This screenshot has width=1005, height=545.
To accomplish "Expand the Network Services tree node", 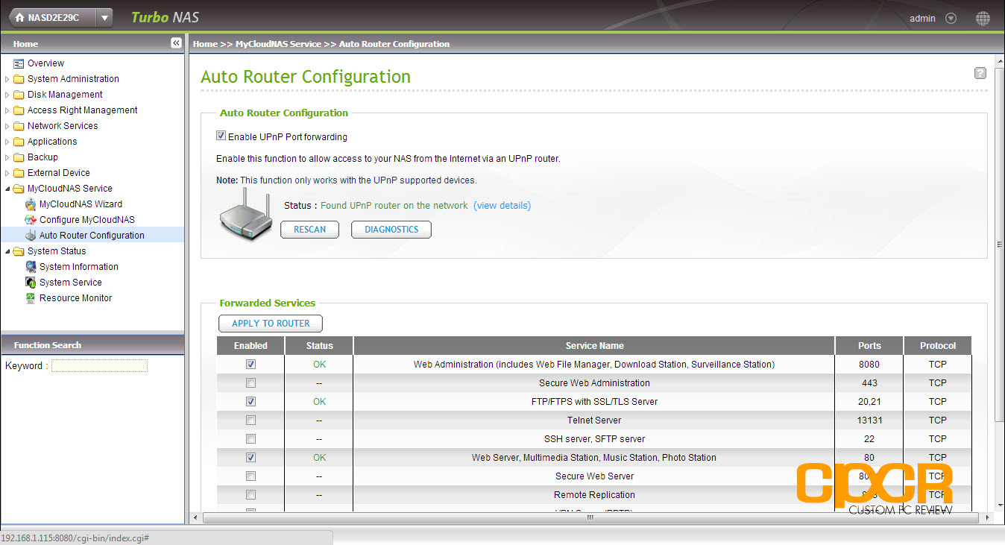I will pos(7,126).
